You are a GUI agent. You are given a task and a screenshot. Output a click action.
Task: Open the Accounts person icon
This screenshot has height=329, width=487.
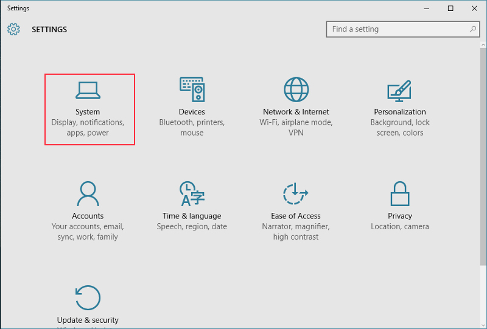(88, 193)
